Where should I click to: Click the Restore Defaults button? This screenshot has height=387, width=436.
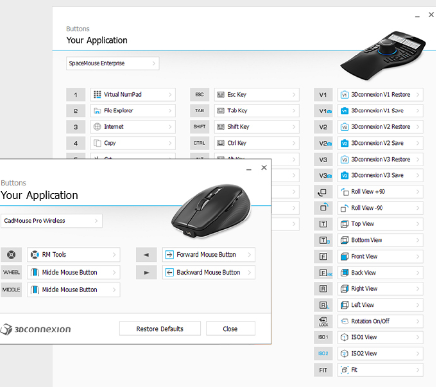(160, 329)
